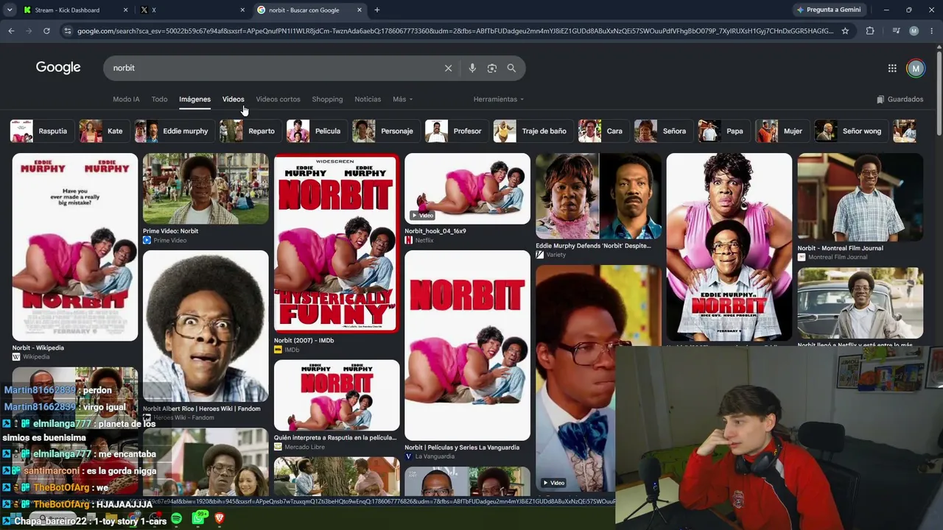Close the X tab

[242, 10]
